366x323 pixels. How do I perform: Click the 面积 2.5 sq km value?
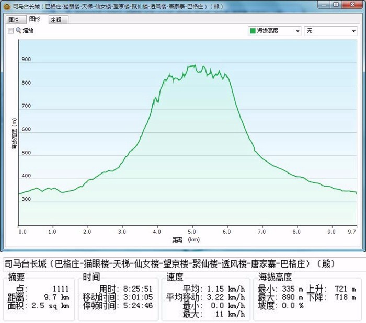tap(50, 306)
